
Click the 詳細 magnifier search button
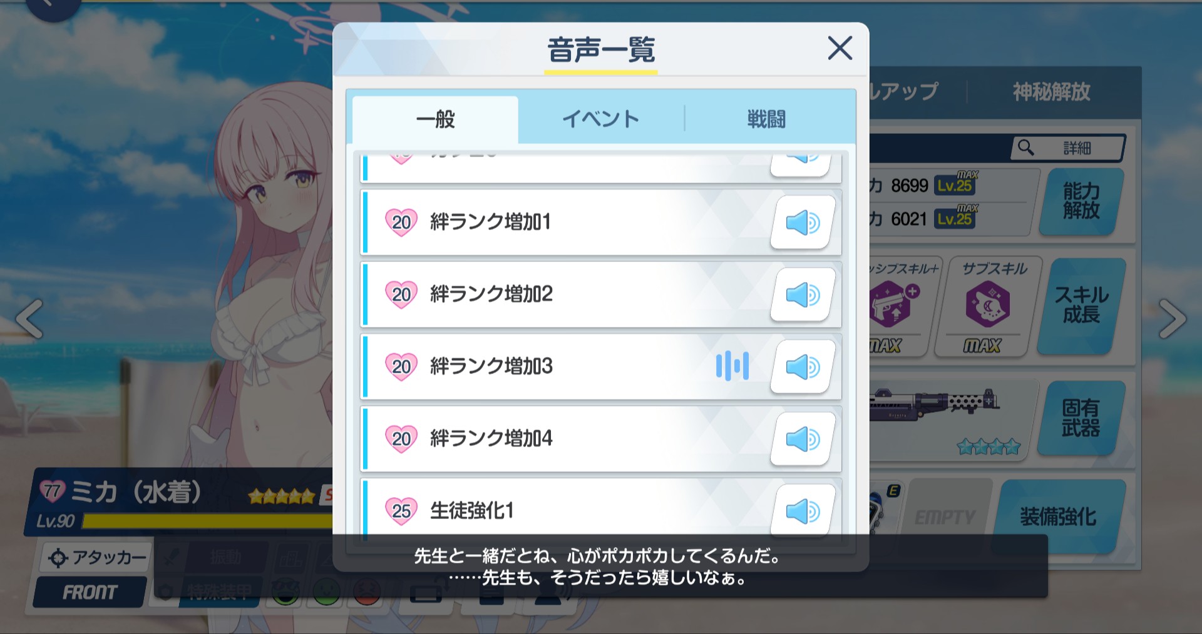pos(1068,148)
